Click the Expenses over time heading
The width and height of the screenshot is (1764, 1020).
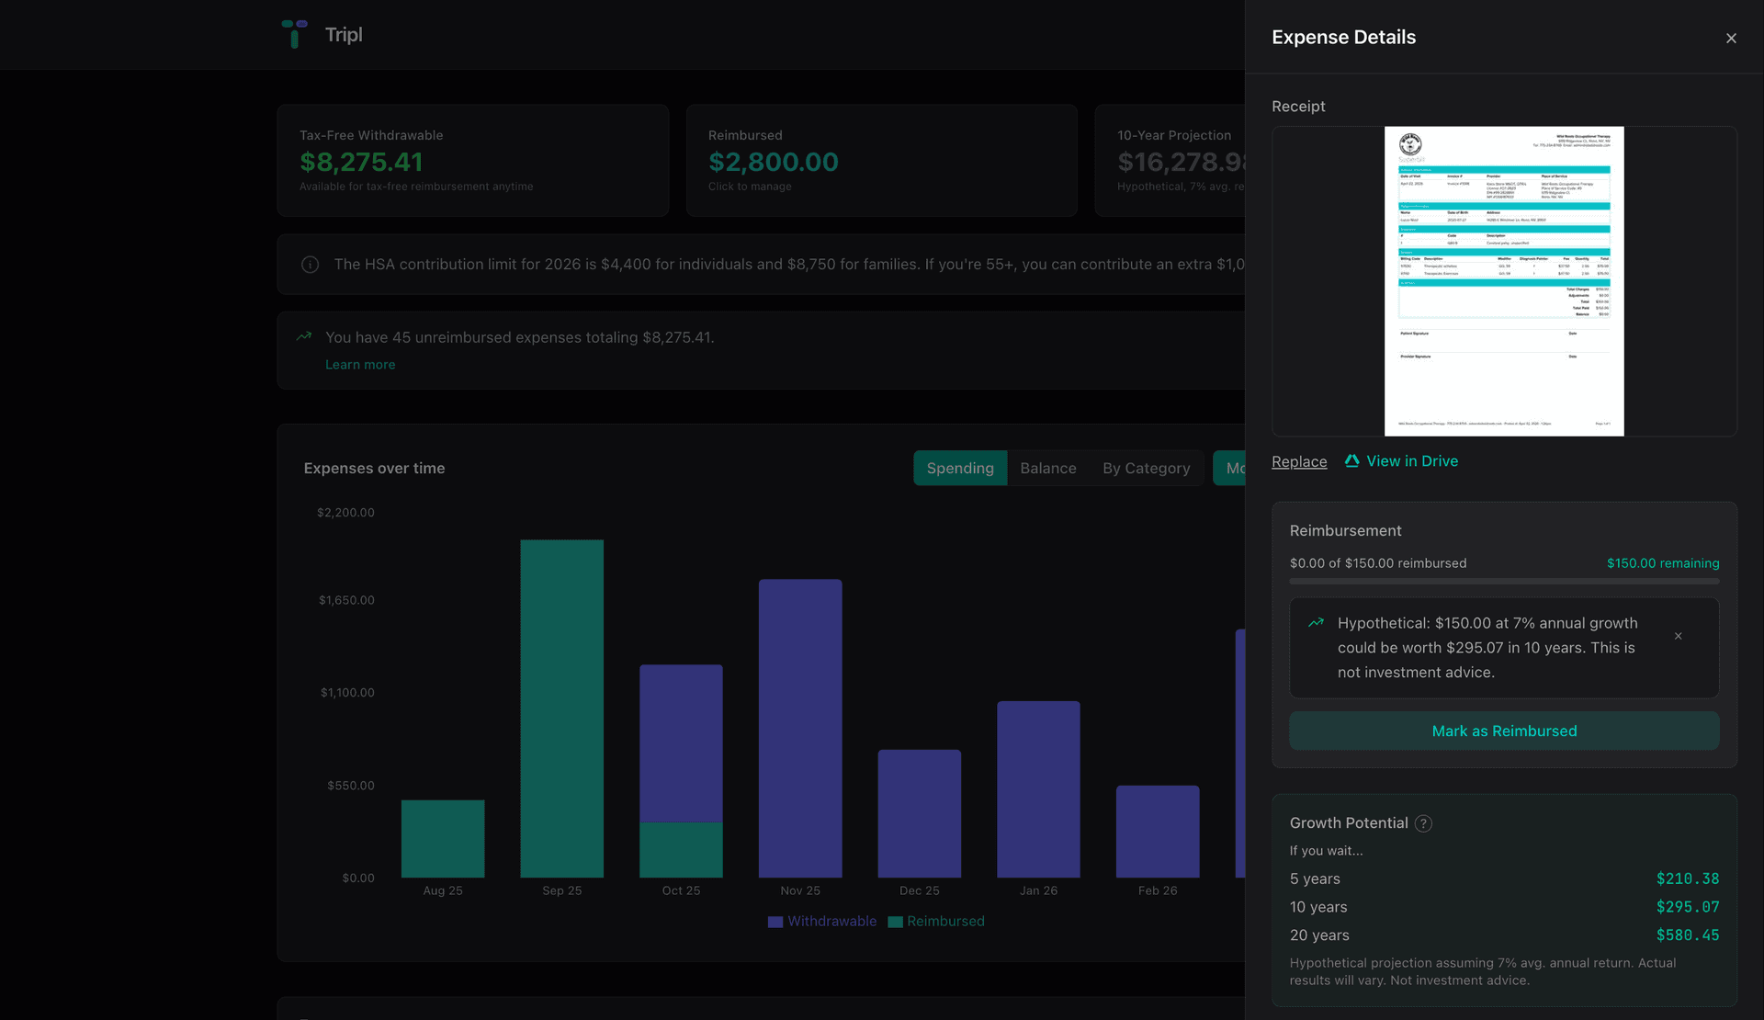(374, 468)
